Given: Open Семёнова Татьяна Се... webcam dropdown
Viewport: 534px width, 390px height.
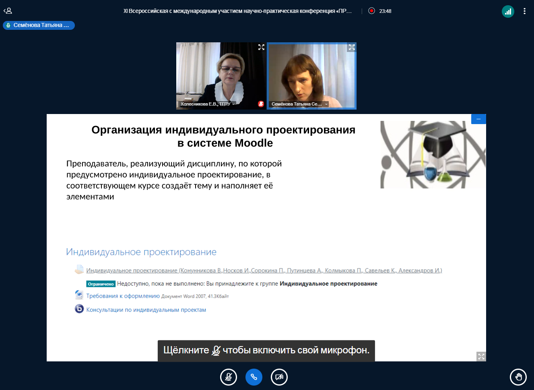Looking at the screenshot, I should [299, 104].
